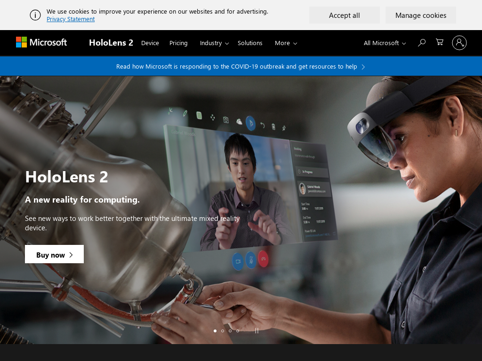
Task: Click the Accept all cookies button
Action: pos(344,16)
